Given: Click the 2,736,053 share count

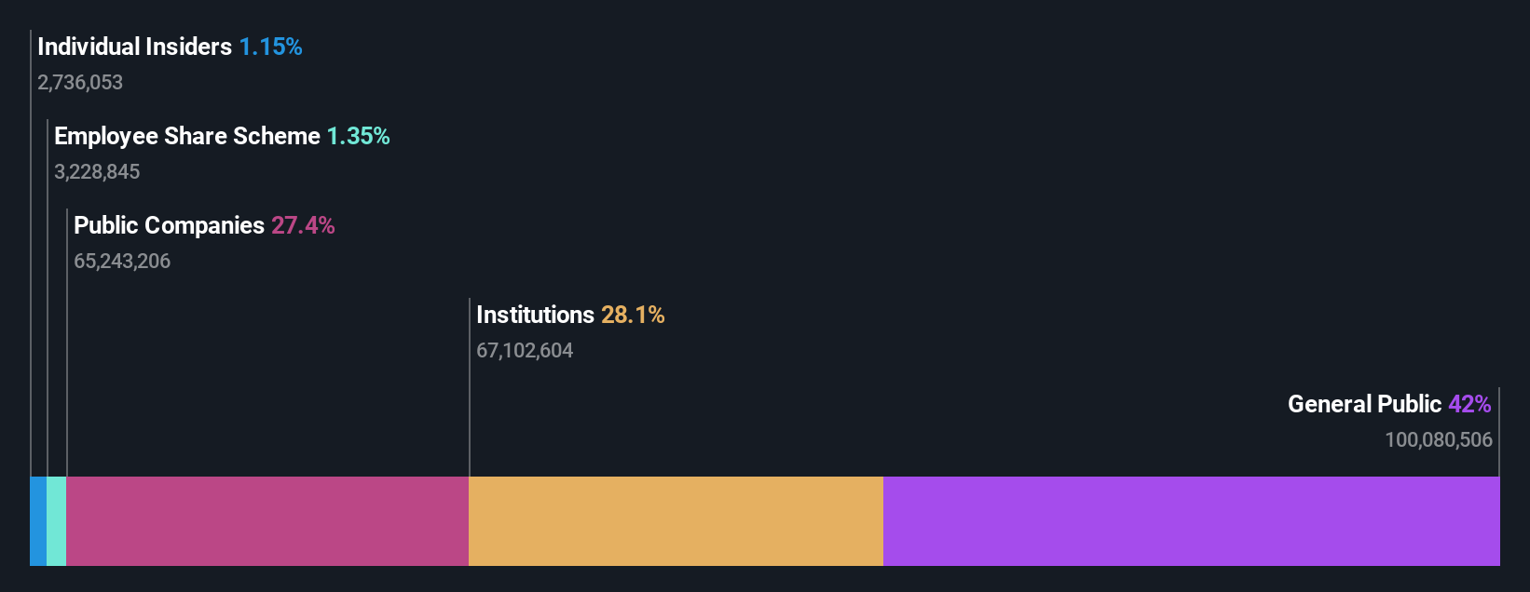Looking at the screenshot, I should point(80,83).
